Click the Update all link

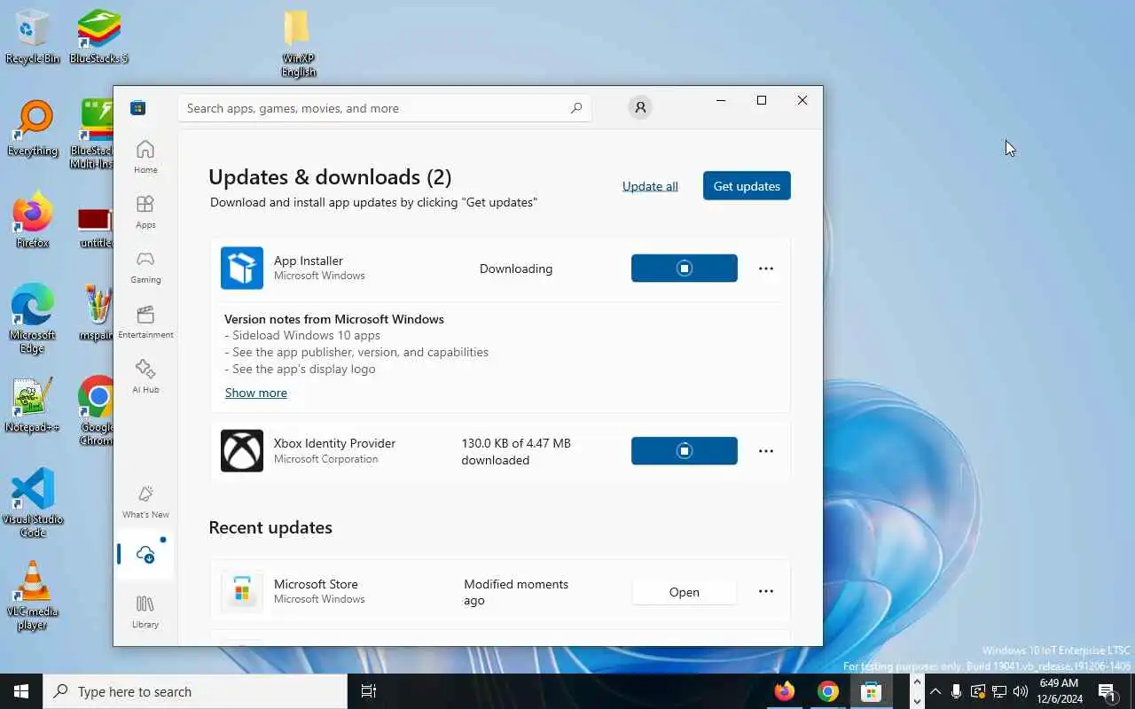(x=650, y=186)
